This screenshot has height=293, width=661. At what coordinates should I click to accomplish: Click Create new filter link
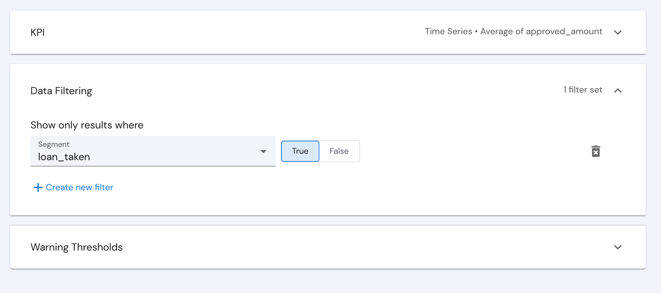click(x=79, y=187)
